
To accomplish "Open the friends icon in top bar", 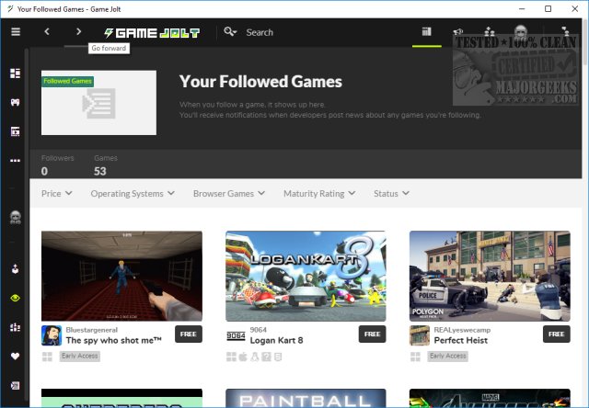I will [x=490, y=31].
